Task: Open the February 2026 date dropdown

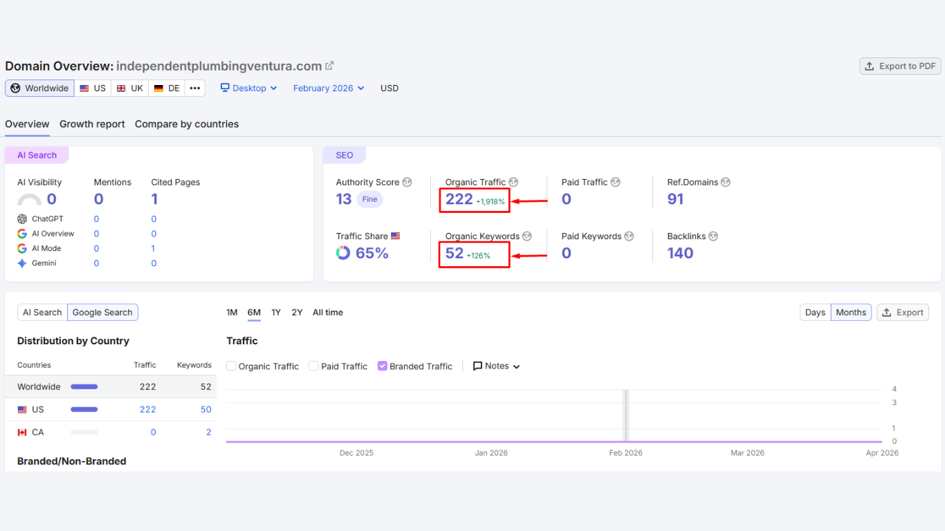Action: tap(329, 88)
